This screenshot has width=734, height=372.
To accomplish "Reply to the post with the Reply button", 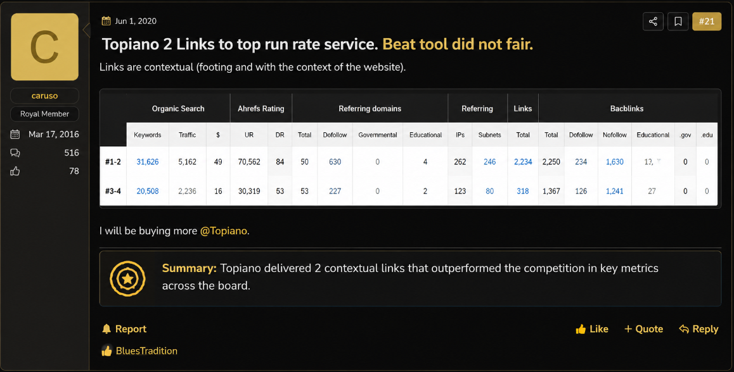I will [699, 329].
